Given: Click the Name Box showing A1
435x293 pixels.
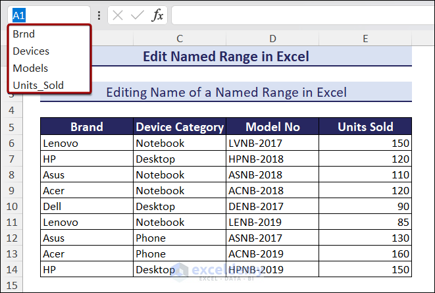Looking at the screenshot, I should (x=46, y=15).
